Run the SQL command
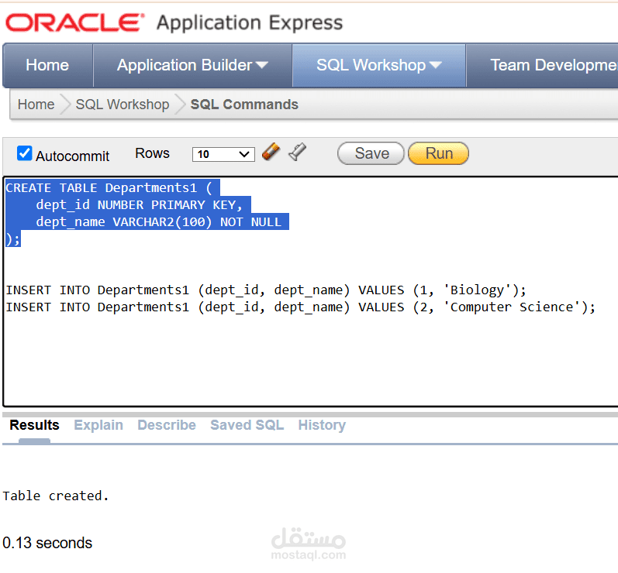 439,153
